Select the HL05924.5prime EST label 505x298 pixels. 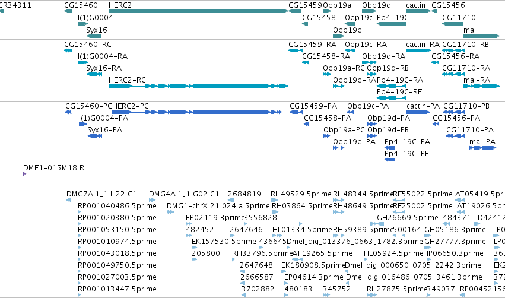point(393,254)
